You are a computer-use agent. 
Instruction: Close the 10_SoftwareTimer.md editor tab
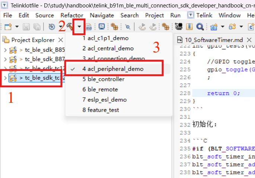click(249, 40)
